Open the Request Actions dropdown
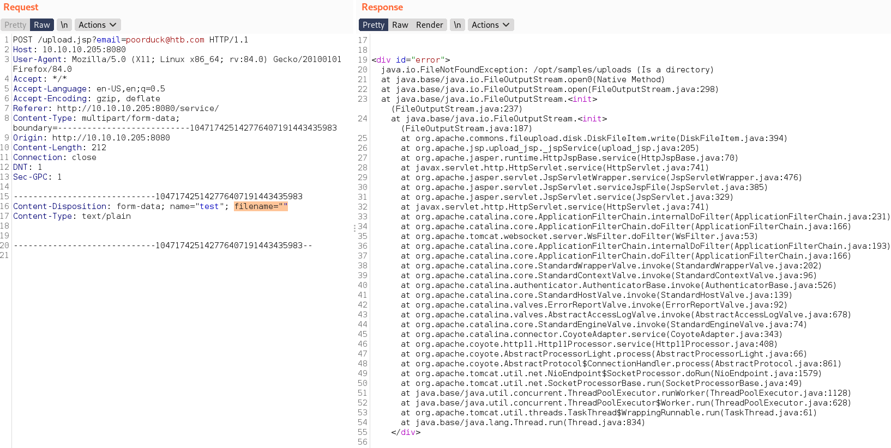 point(98,25)
